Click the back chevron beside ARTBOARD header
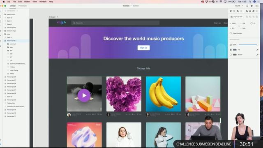Screen dimensions: 263x148 [5, 11]
